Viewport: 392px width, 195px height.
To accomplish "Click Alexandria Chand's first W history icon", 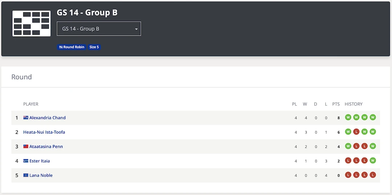I will click(348, 117).
